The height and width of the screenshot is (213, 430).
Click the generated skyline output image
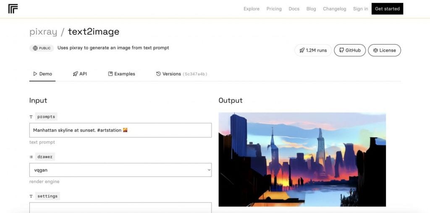(302, 160)
